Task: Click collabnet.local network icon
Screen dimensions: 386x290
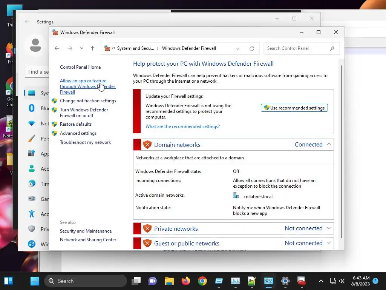Action: tap(236, 196)
